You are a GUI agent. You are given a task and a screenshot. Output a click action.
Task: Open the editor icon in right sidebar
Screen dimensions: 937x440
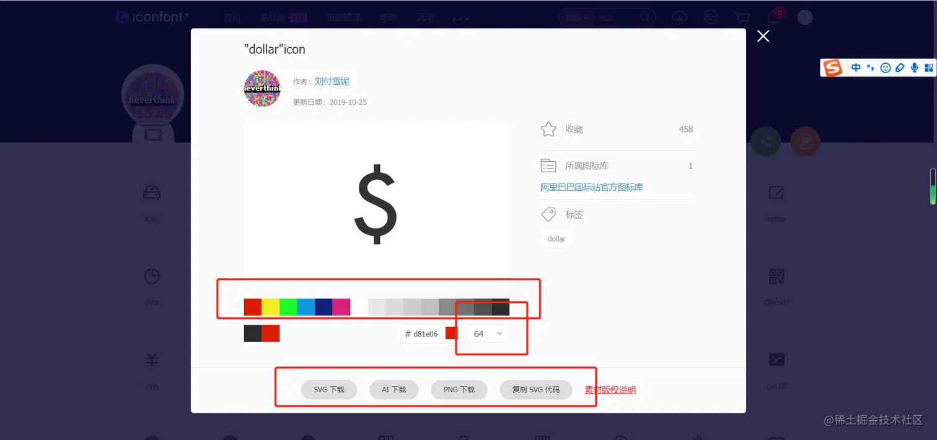776,193
